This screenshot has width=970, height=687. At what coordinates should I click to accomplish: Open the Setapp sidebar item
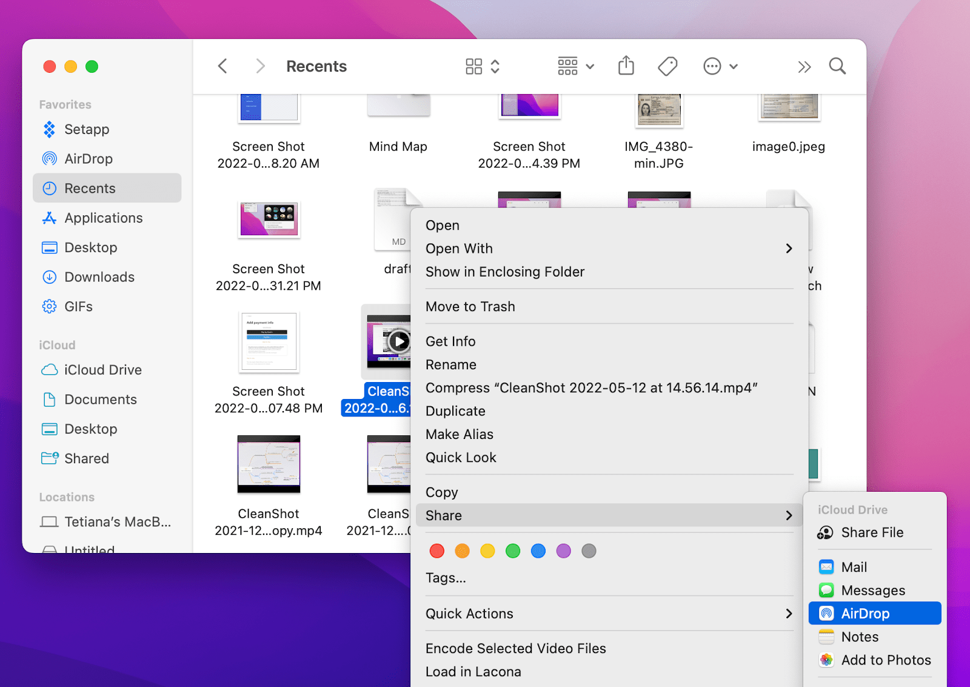click(x=87, y=129)
